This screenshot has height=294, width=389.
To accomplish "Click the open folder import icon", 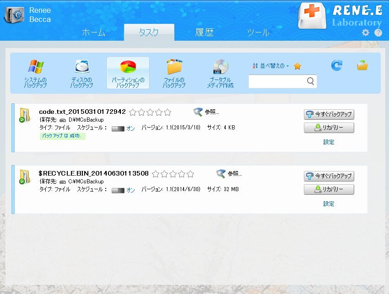I will pos(363,65).
